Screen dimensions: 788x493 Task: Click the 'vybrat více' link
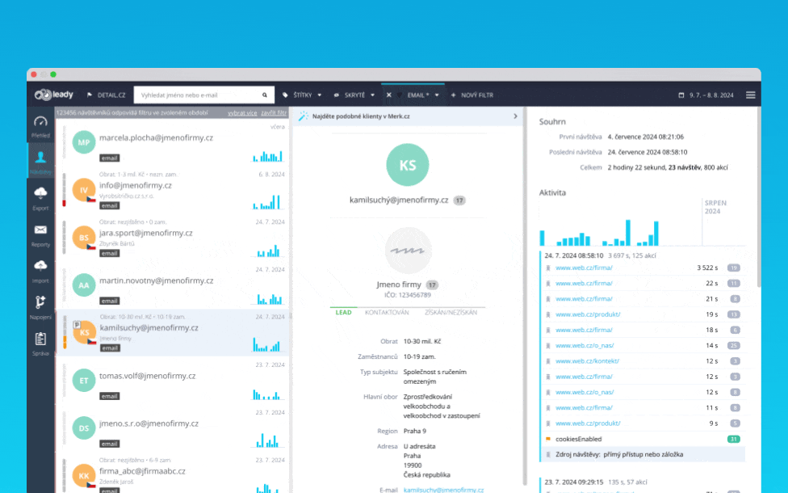[x=242, y=112]
